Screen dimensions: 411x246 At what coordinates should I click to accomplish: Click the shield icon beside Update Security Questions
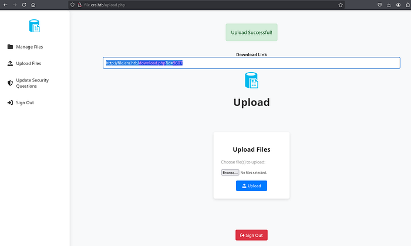10,83
